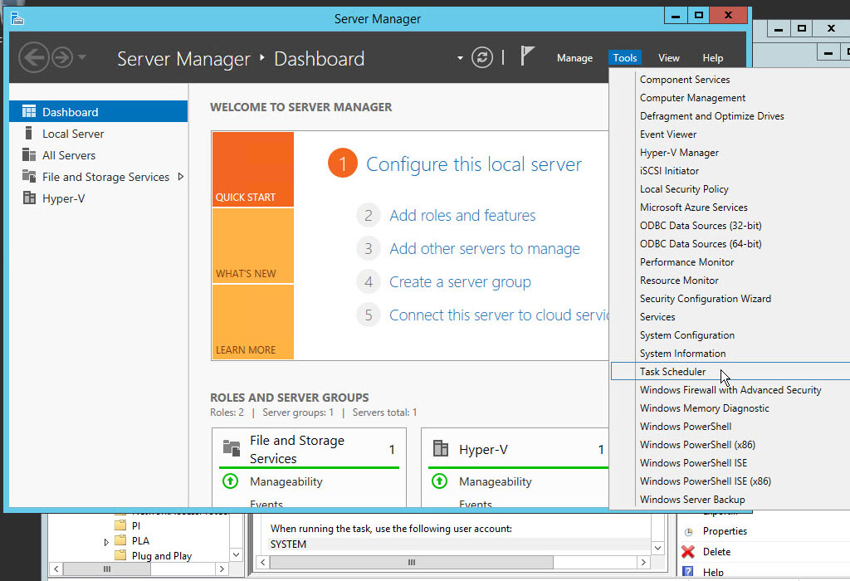Open System Configuration
This screenshot has height=581, width=850.
point(686,335)
